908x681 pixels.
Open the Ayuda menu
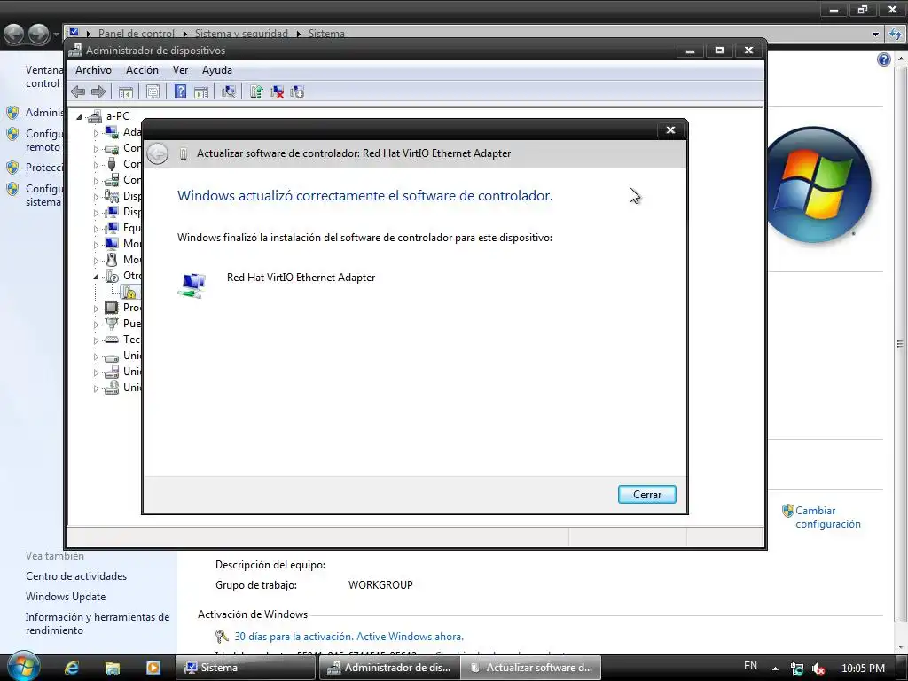(217, 70)
